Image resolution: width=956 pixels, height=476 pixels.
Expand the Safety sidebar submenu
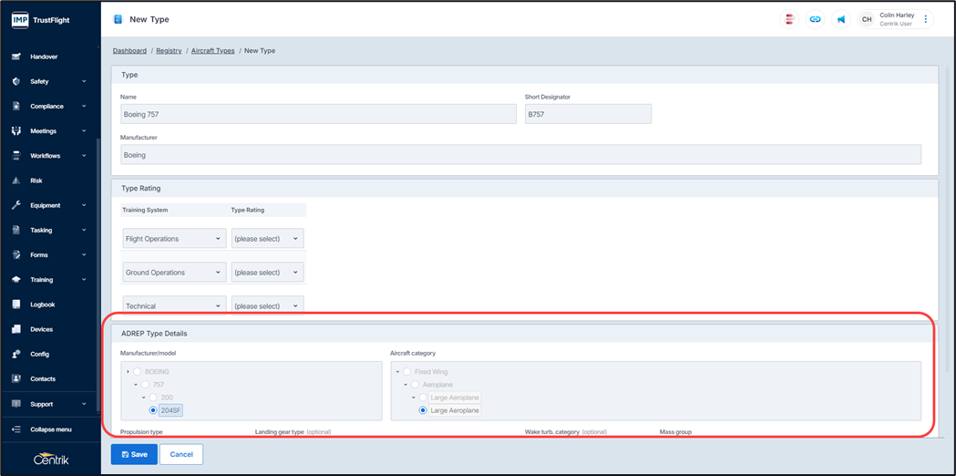[x=84, y=82]
